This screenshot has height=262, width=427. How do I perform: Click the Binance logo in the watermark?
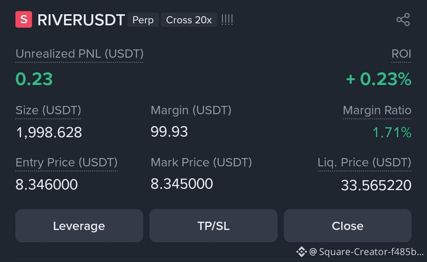pyautogui.click(x=301, y=251)
